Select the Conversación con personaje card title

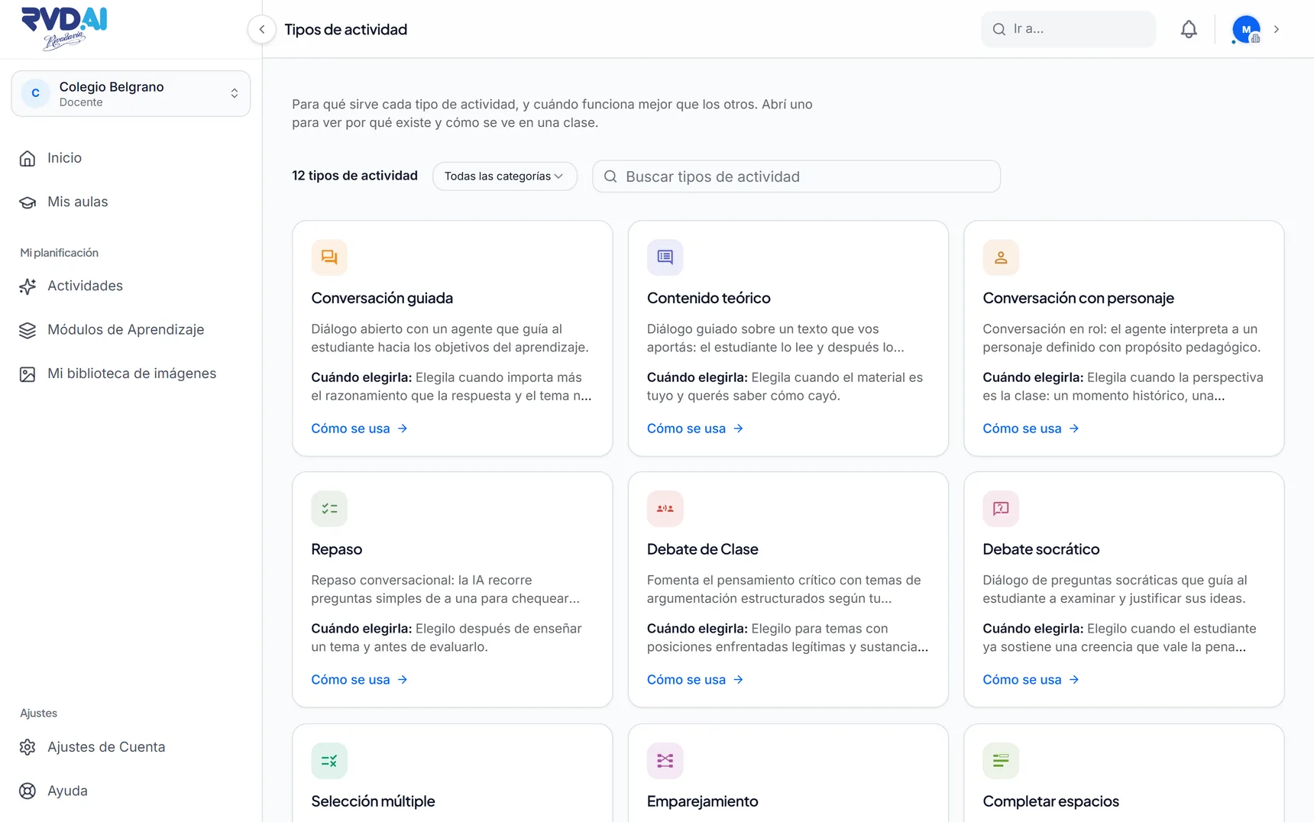coord(1078,298)
